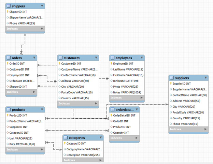Select 'SupplierID INT' in products table
The width and height of the screenshot is (213, 164).
pyautogui.click(x=18, y=127)
